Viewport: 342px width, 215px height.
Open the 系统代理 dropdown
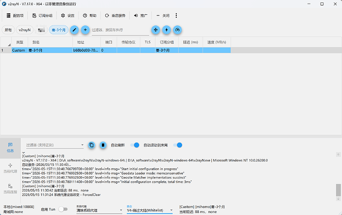(x=99, y=209)
